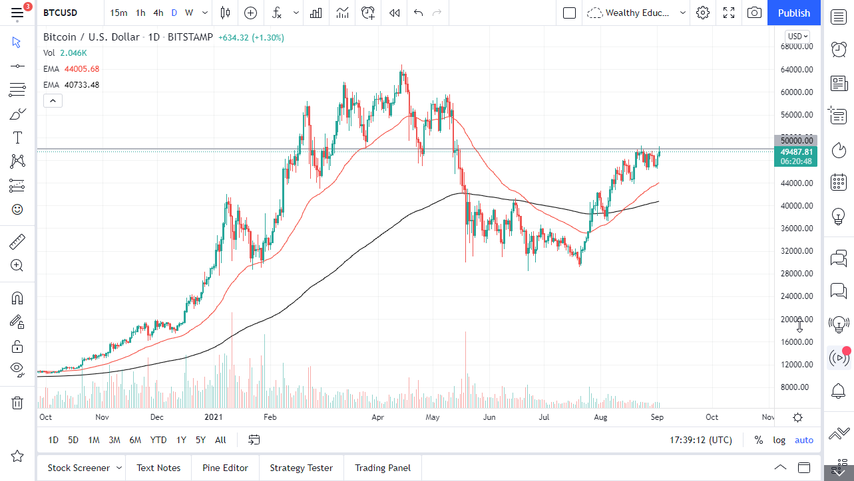Open the Strategy Tester tab

(301, 468)
